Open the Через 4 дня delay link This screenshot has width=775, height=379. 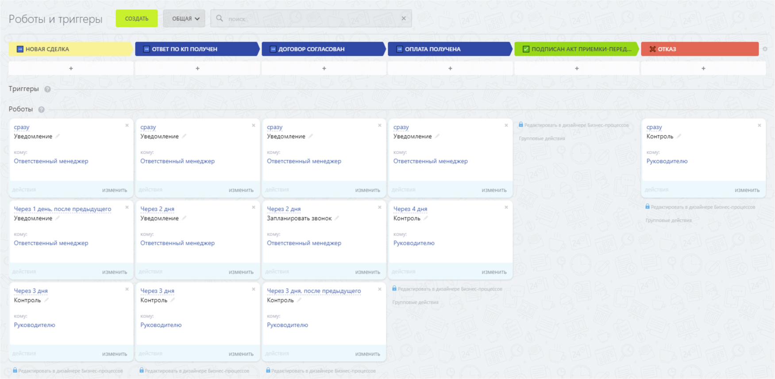point(410,209)
